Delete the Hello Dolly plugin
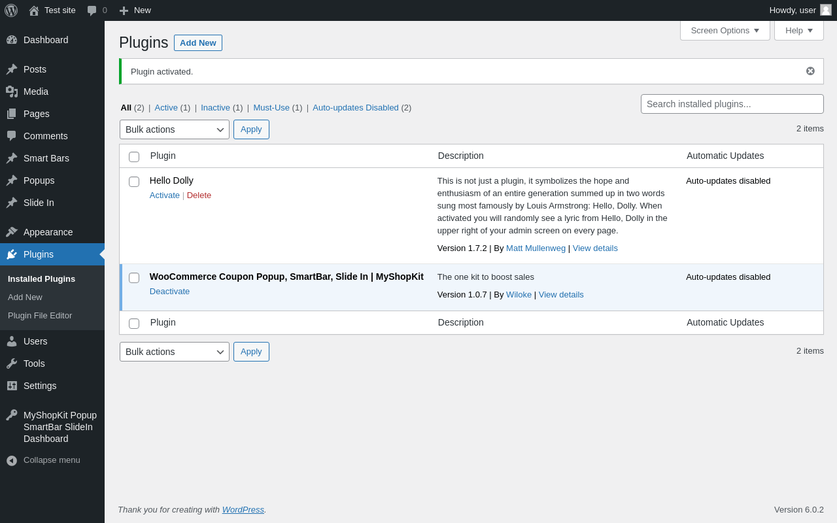Viewport: 837px width, 523px height. click(x=199, y=195)
